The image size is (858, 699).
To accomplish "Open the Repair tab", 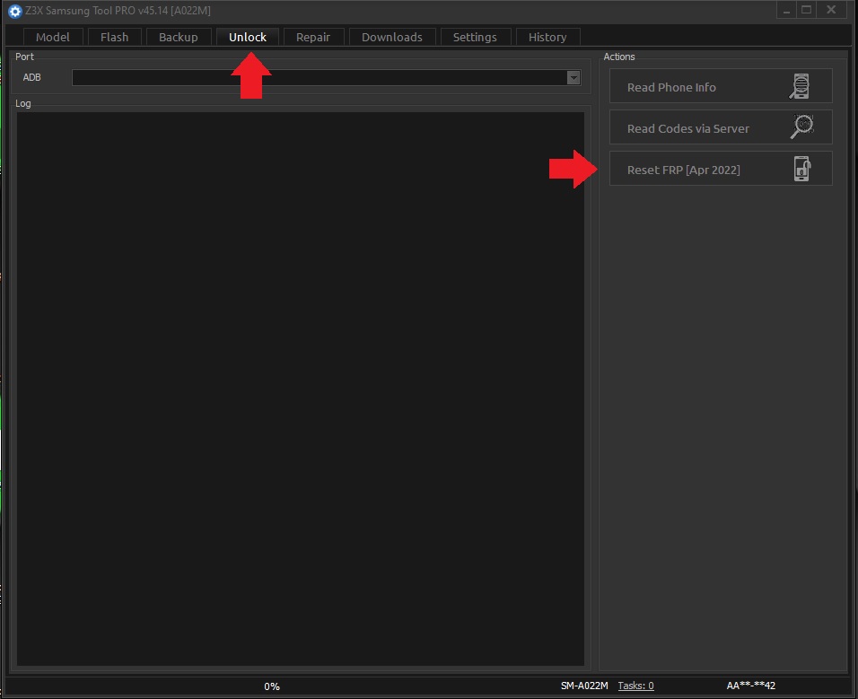I will click(313, 37).
